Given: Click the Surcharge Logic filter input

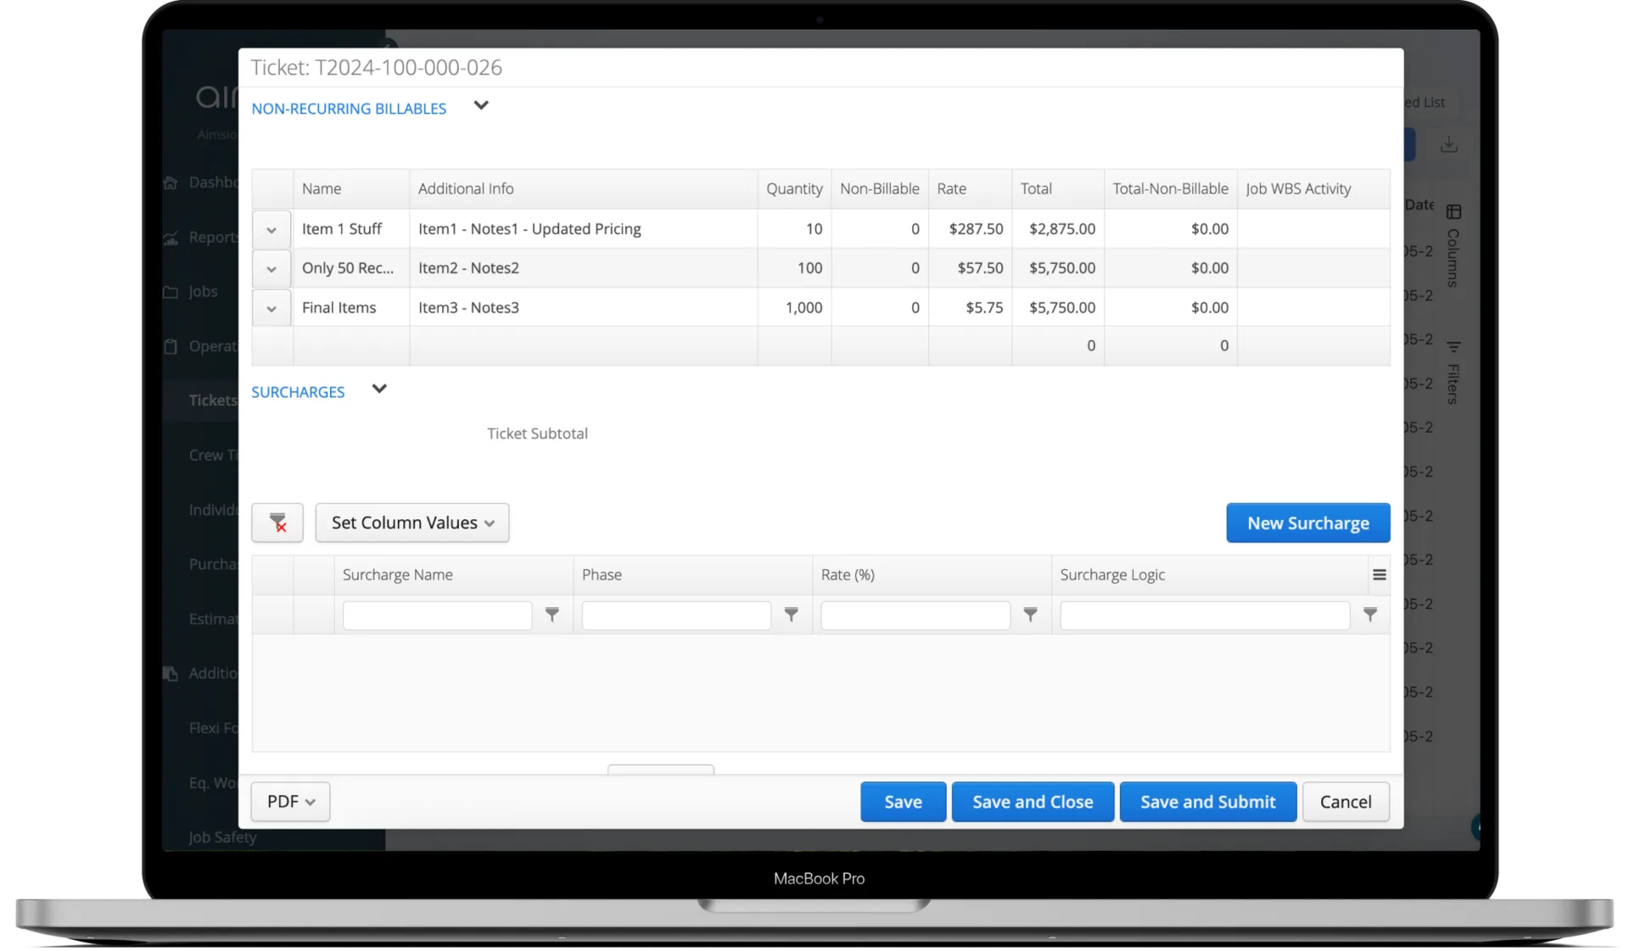Looking at the screenshot, I should [1205, 615].
